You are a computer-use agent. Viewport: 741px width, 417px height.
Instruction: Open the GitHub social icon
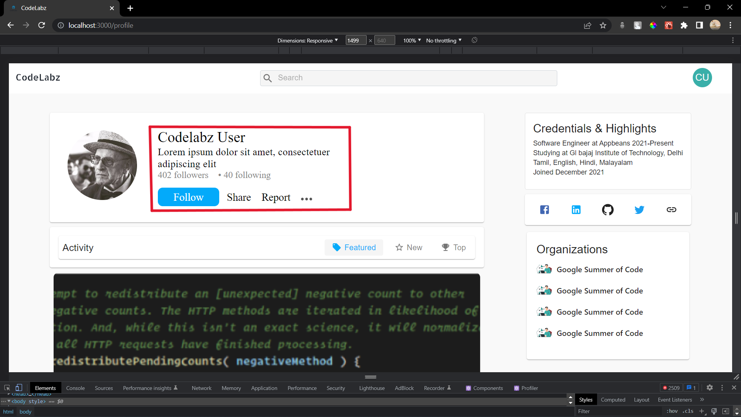(x=607, y=210)
